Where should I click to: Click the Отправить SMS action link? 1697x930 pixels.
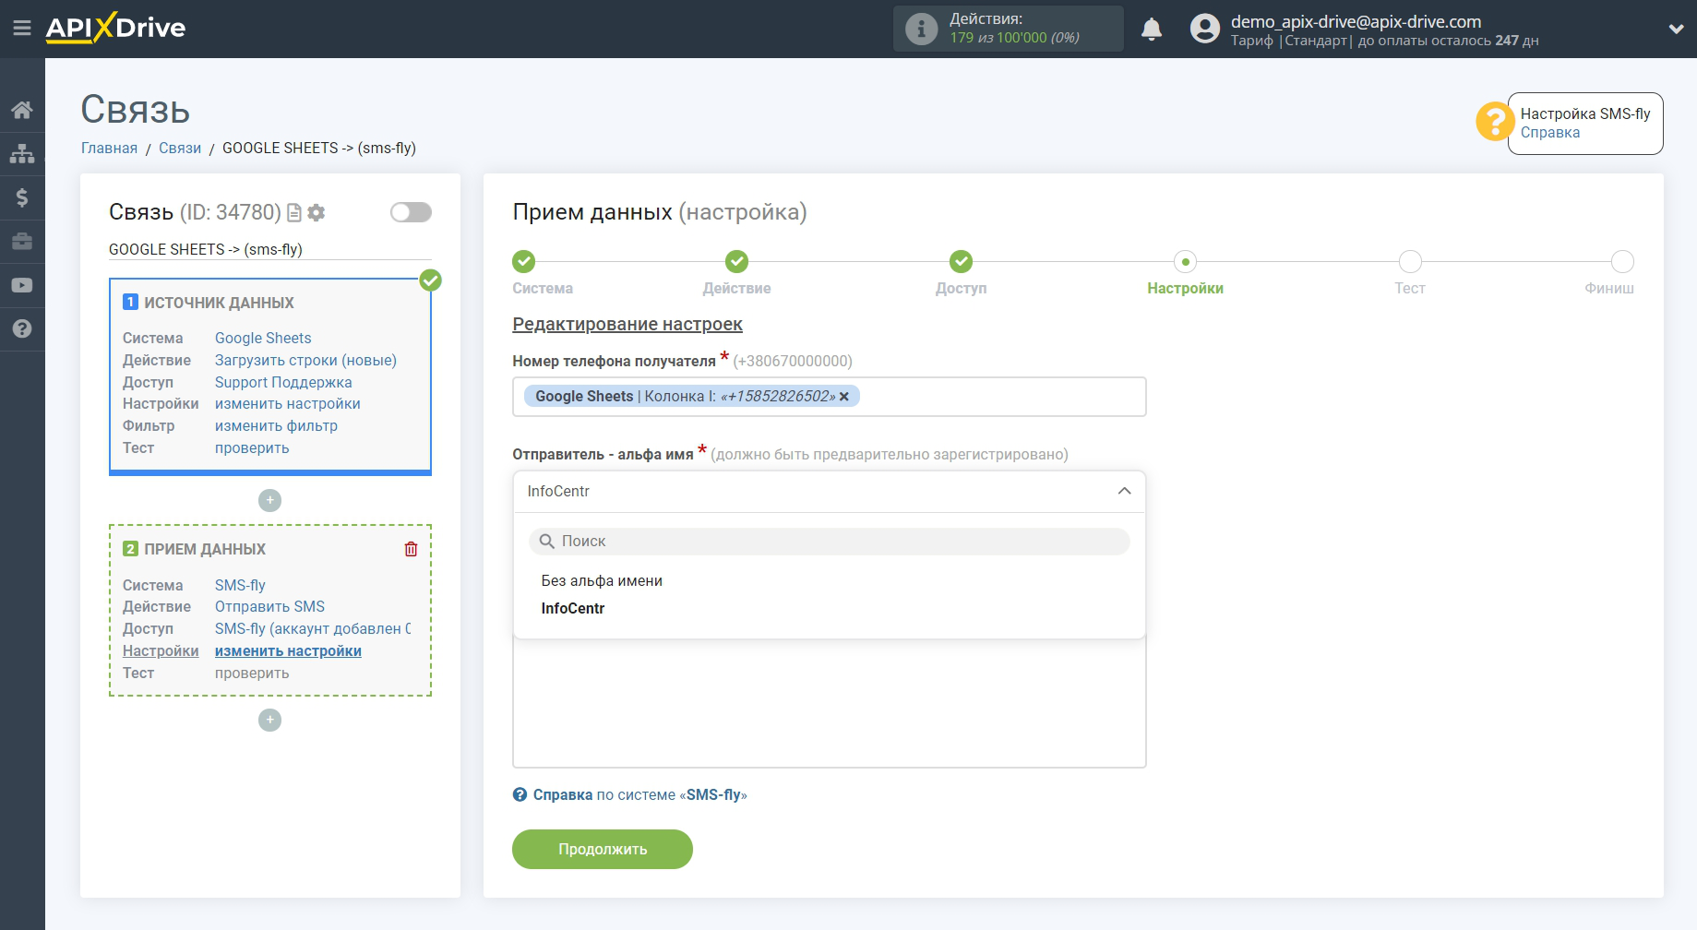tap(269, 606)
